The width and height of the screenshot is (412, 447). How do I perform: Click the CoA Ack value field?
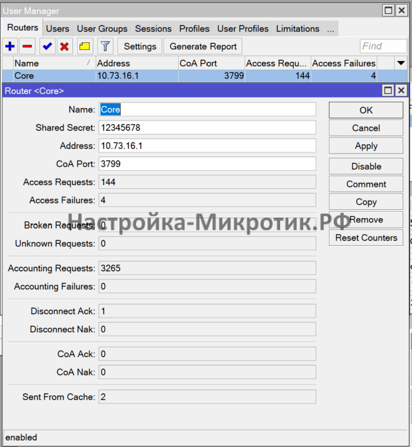click(207, 354)
